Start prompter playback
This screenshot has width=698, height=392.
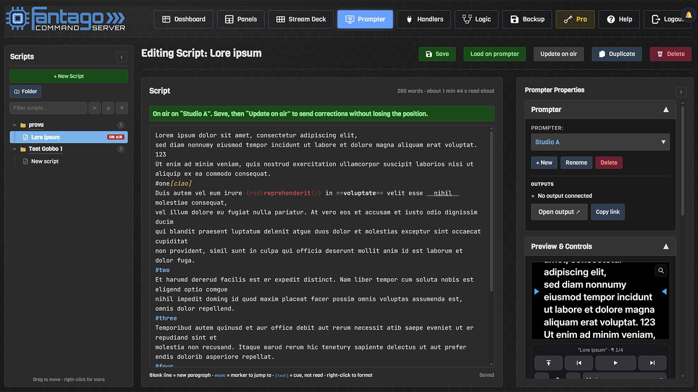[x=616, y=363]
